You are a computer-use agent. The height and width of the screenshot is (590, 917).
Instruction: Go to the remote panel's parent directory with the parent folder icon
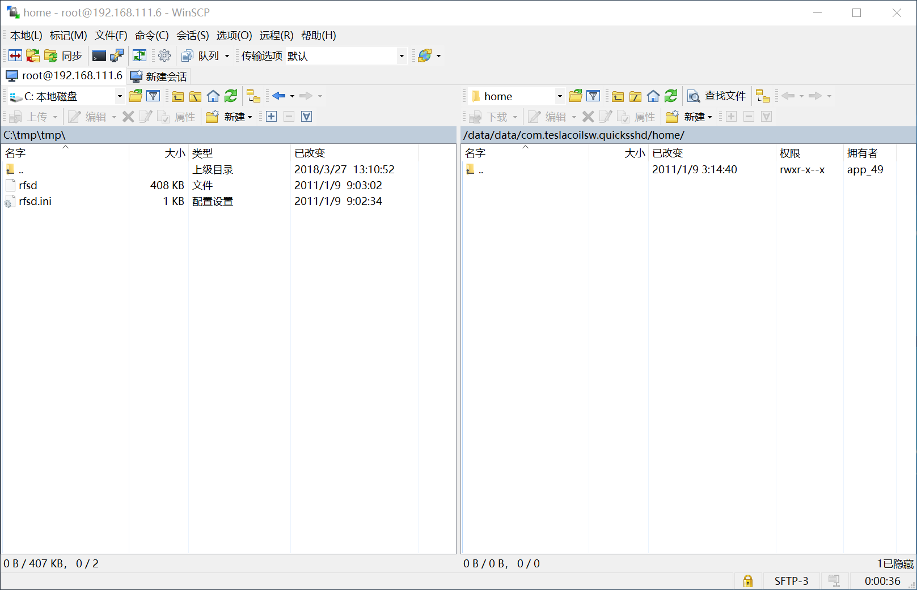pos(618,96)
